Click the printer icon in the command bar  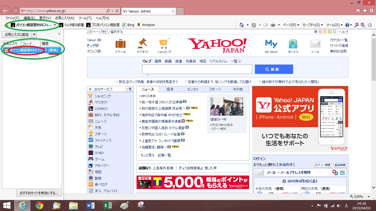273,25
